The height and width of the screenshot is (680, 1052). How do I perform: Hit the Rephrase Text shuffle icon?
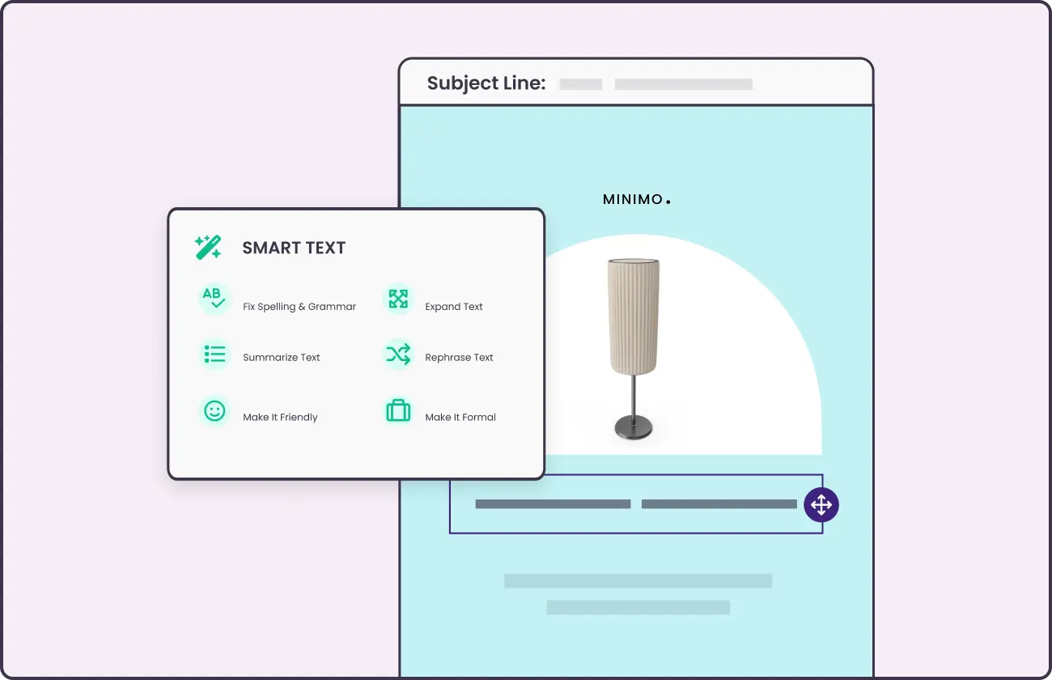pyautogui.click(x=398, y=355)
